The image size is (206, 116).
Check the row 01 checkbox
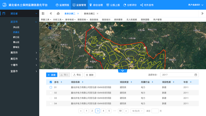pyautogui.click(x=51, y=87)
